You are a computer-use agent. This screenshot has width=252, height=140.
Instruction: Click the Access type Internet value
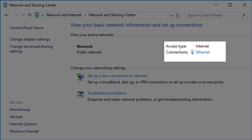tap(202, 46)
